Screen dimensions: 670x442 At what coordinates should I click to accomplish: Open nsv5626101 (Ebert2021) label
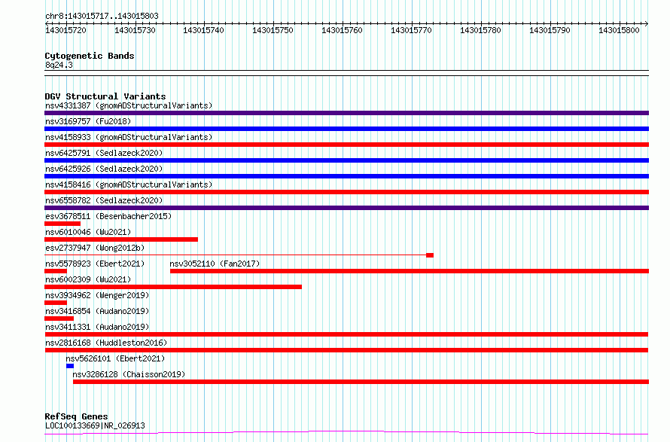(x=115, y=358)
